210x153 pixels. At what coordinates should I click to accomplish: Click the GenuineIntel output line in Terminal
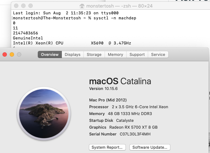28,38
